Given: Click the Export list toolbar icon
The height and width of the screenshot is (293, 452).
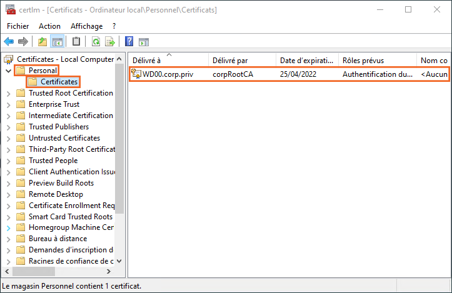Looking at the screenshot, I should point(110,42).
